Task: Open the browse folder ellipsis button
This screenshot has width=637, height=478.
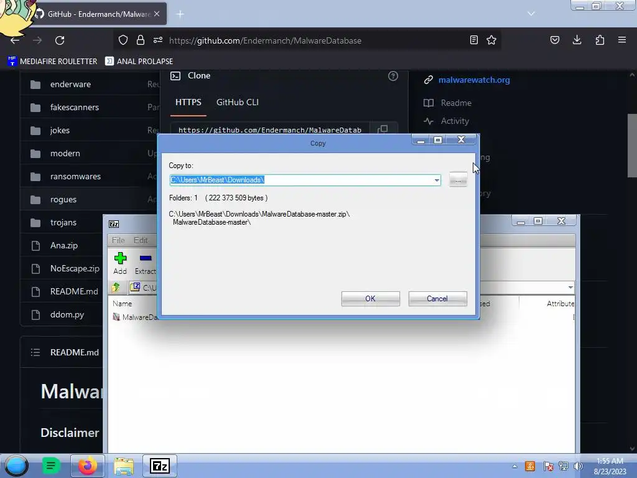Action: [458, 180]
